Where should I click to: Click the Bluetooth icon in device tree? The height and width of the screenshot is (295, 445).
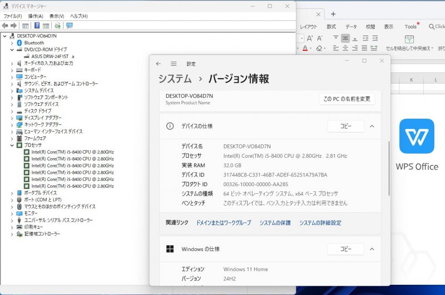19,43
